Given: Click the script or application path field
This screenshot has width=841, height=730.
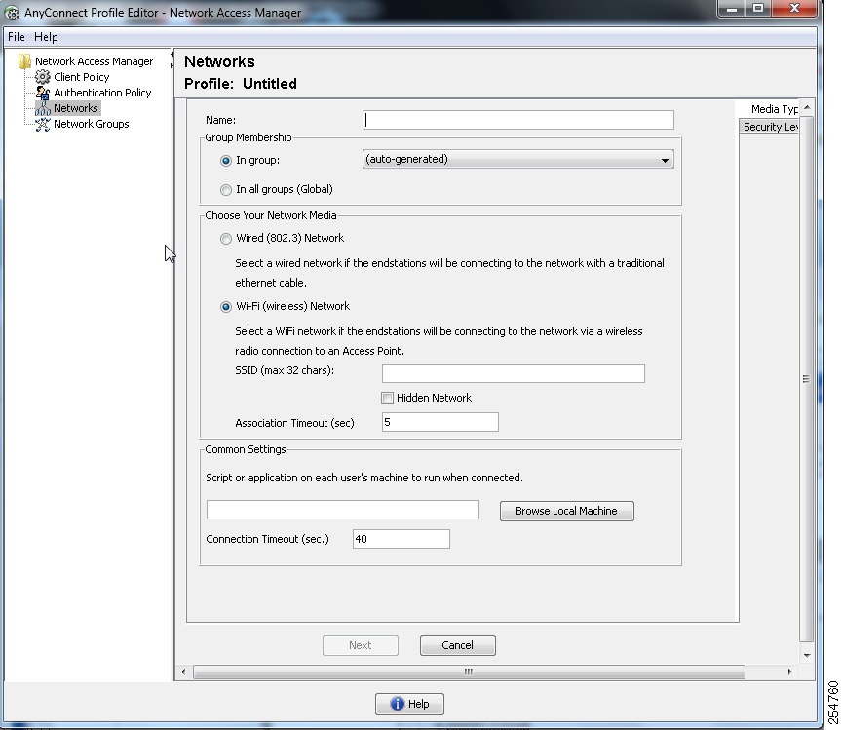Looking at the screenshot, I should (343, 510).
